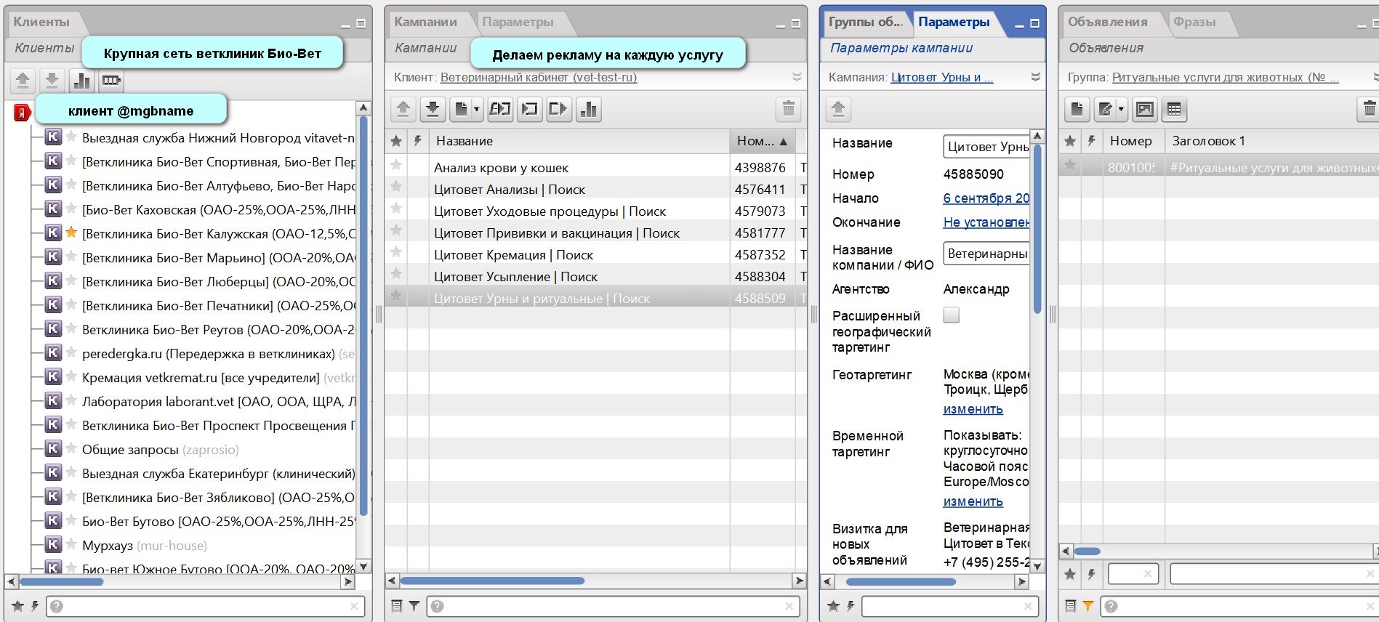The height and width of the screenshot is (622, 1379).
Task: Click the orange filter icon below Ads list
Action: tap(1088, 605)
